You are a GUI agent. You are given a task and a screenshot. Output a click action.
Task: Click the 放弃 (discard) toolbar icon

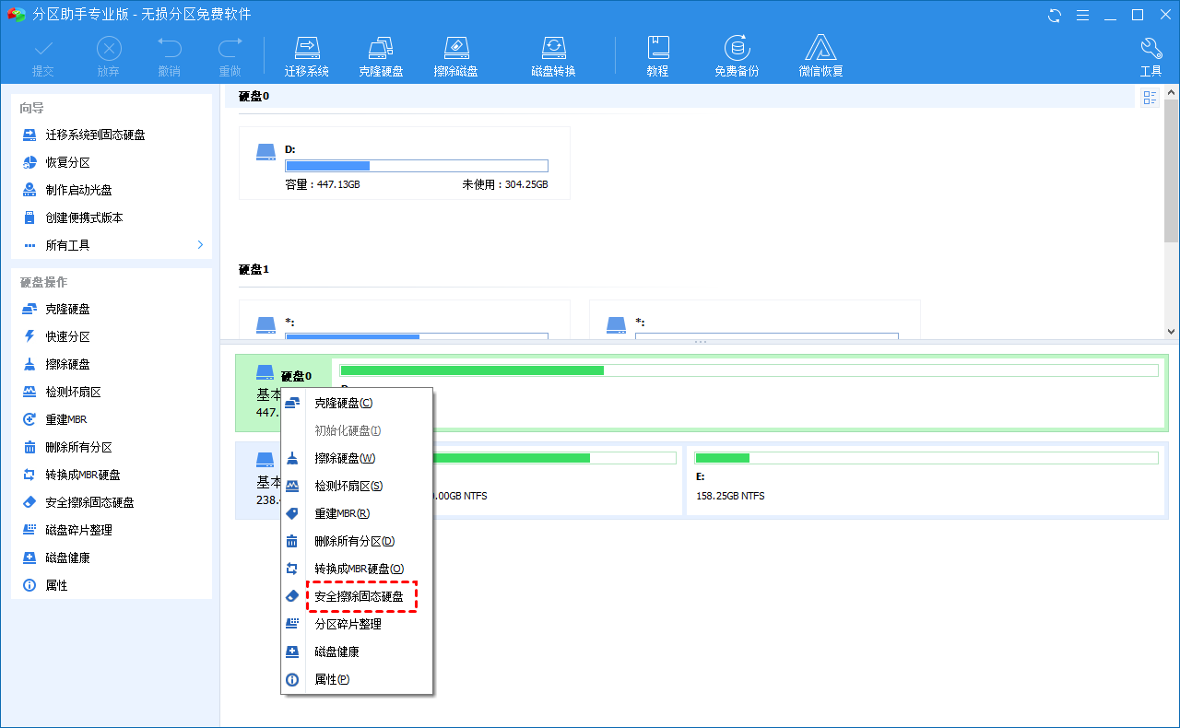click(x=109, y=56)
